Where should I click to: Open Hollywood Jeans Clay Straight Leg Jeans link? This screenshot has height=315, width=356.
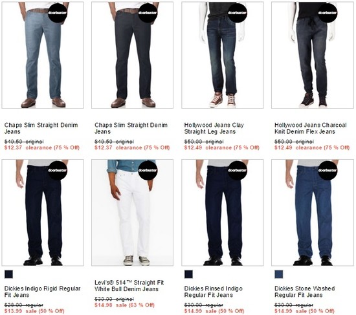coord(214,128)
